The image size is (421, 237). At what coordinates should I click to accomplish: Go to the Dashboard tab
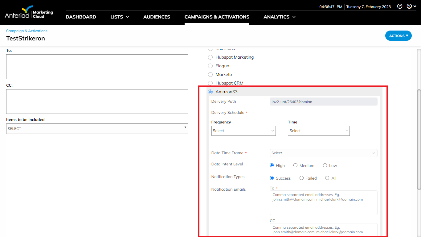coord(81,17)
